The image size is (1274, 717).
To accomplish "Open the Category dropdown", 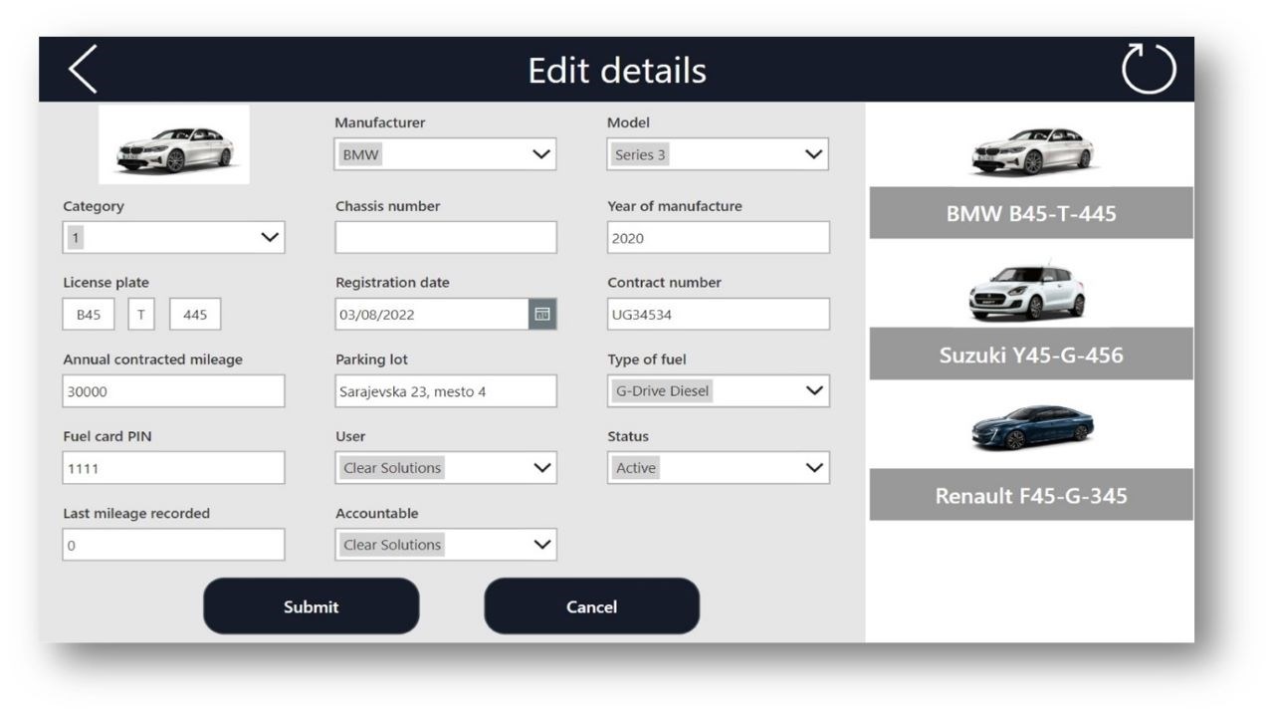I will (173, 237).
